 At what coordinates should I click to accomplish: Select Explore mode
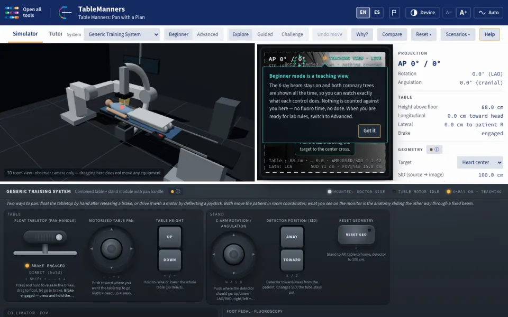240,34
